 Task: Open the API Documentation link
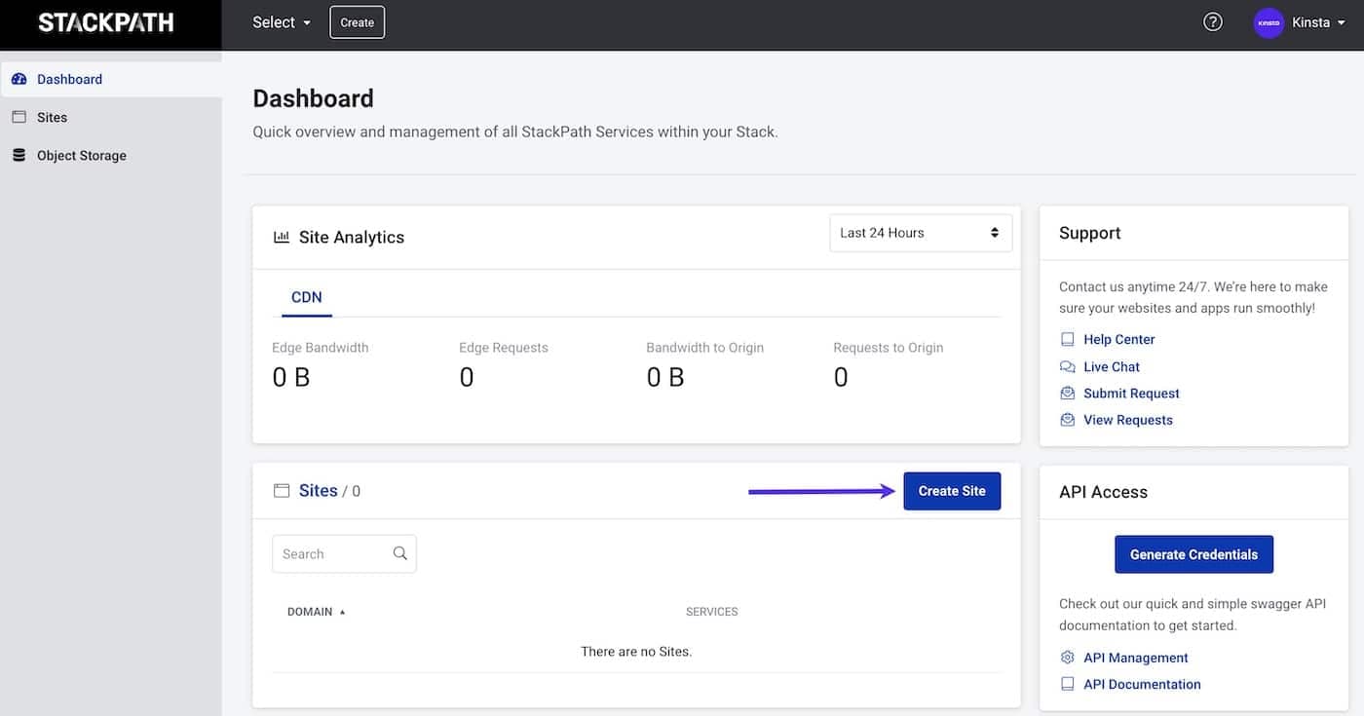[x=1141, y=683]
